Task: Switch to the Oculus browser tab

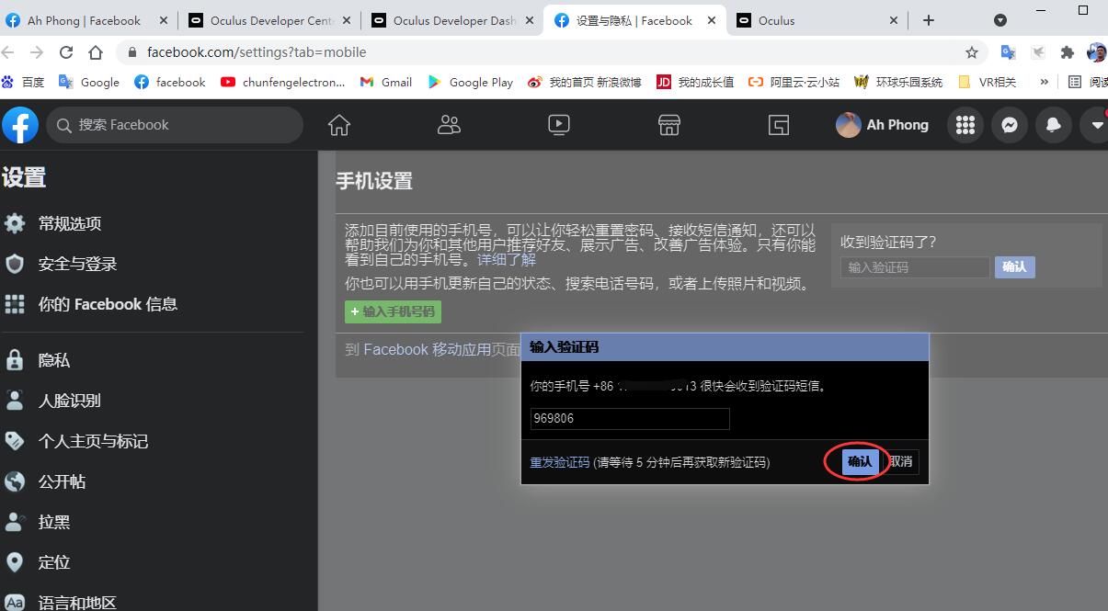Action: point(818,20)
